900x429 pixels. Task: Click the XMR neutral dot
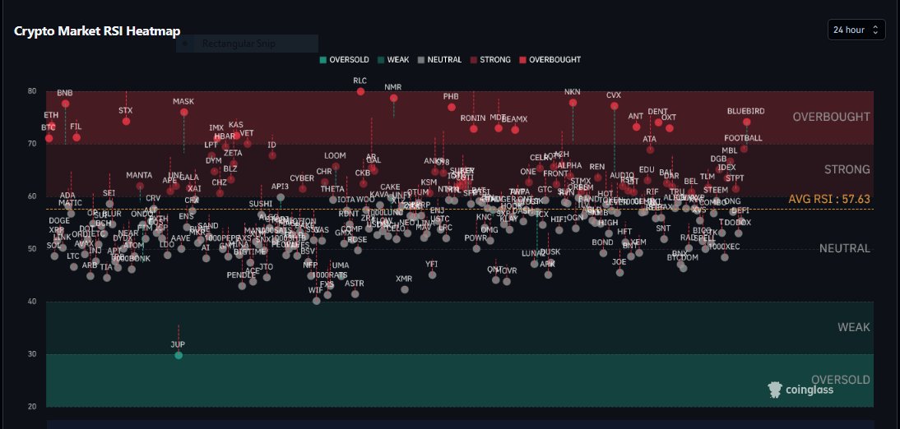[x=405, y=289]
